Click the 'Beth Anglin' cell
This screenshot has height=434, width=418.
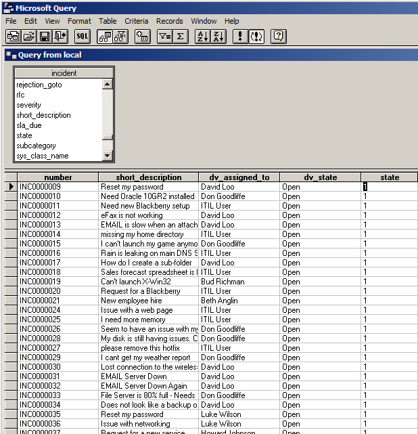click(x=239, y=301)
